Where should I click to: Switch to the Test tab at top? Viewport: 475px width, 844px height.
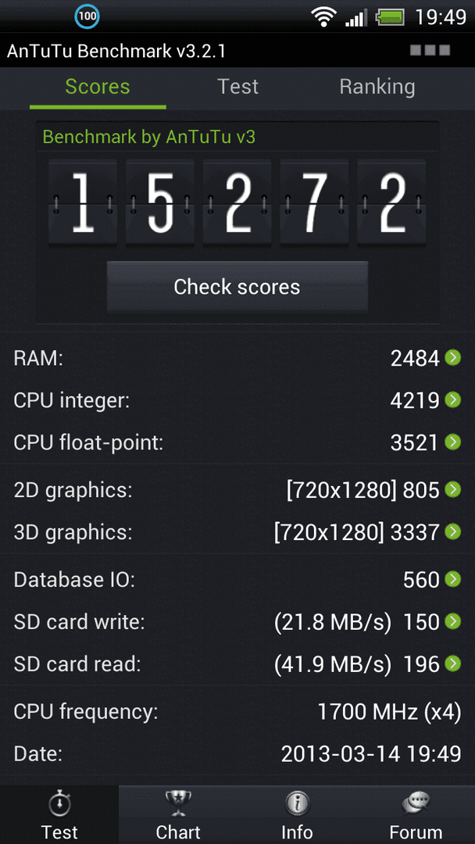coord(237,87)
